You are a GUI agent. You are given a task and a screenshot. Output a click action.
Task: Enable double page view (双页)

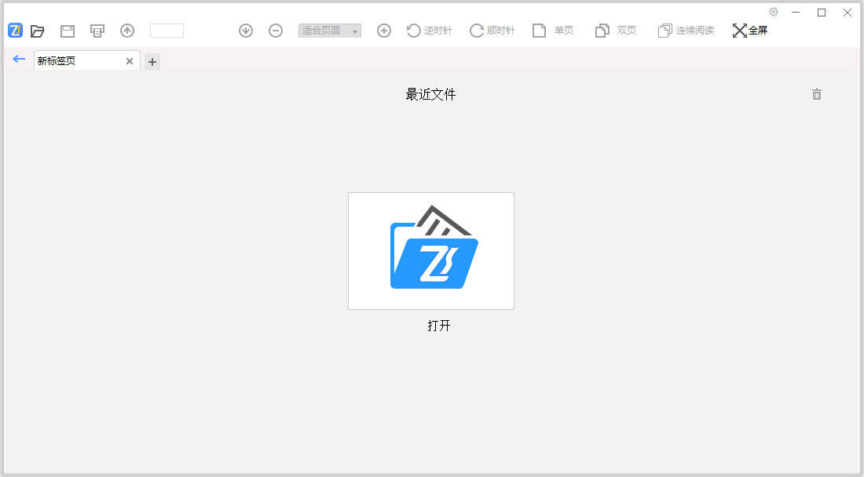pyautogui.click(x=616, y=31)
